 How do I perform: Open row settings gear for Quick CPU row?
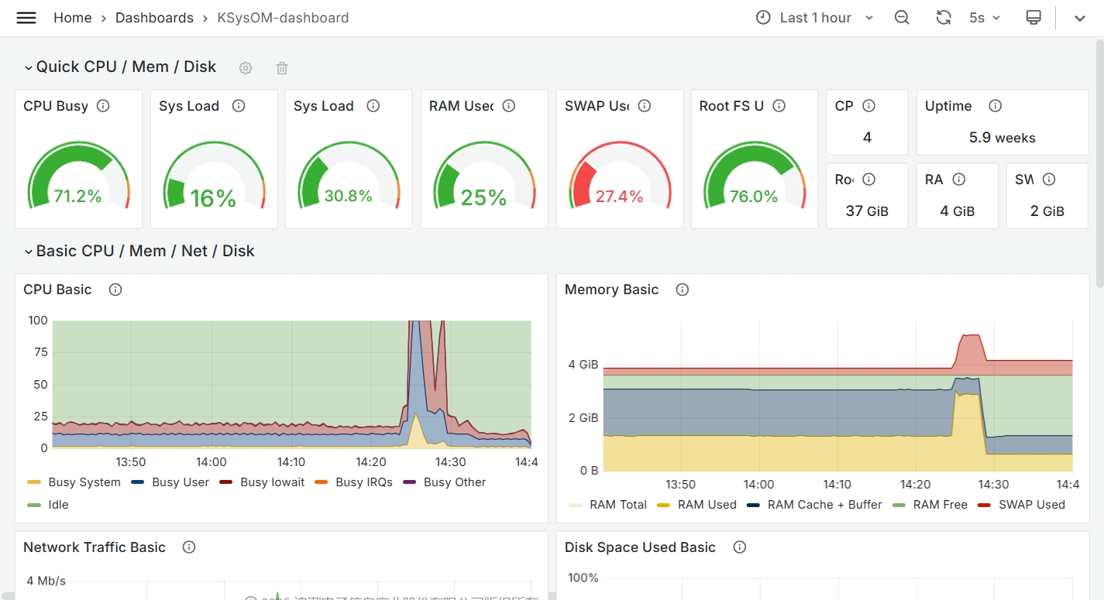click(246, 68)
